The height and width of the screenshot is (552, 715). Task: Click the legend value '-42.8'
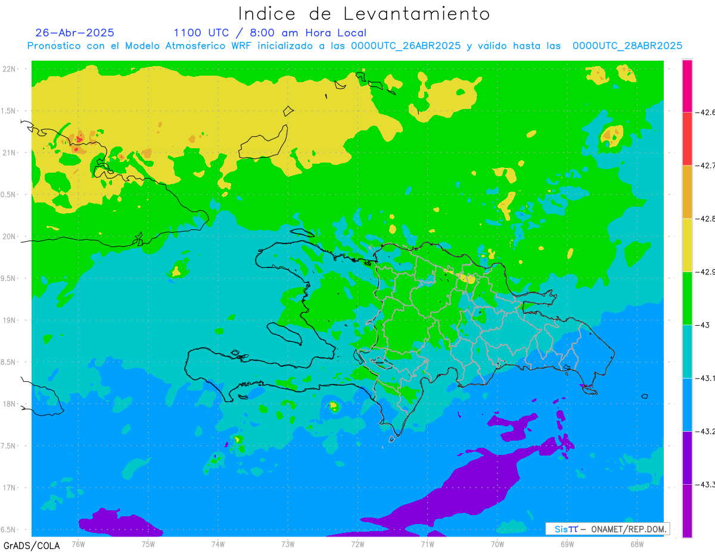[705, 219]
